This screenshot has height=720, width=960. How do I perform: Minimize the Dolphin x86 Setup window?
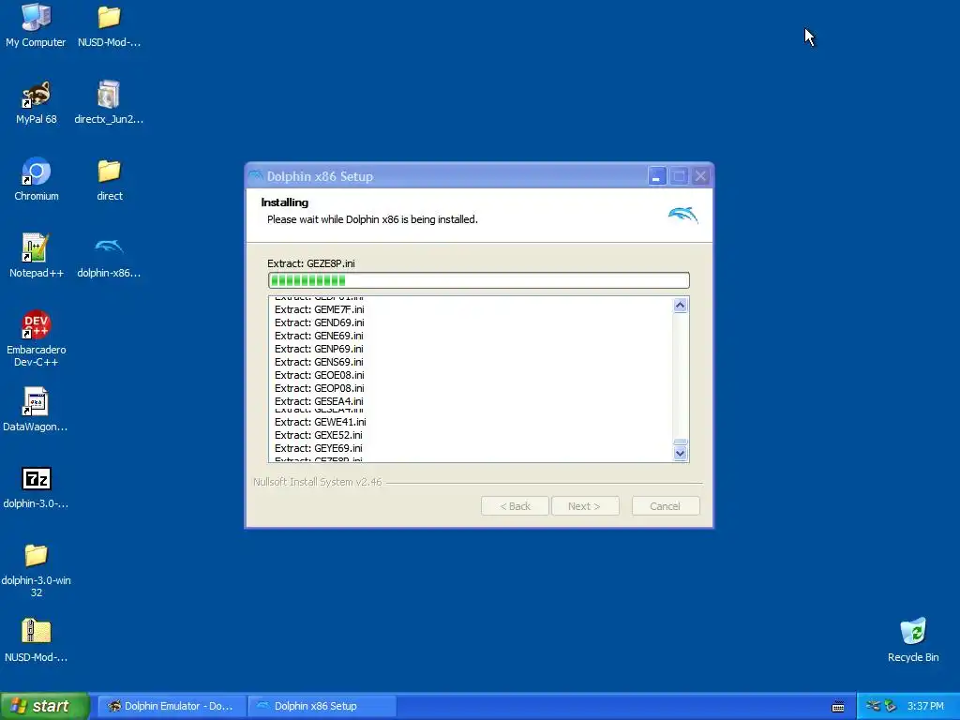[x=657, y=176]
